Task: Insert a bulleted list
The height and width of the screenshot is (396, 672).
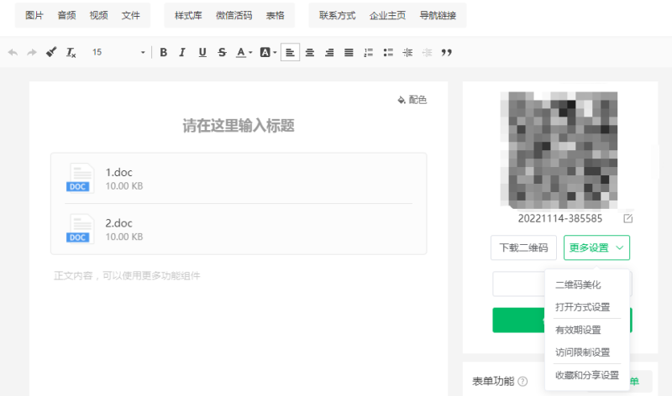Action: pos(388,52)
